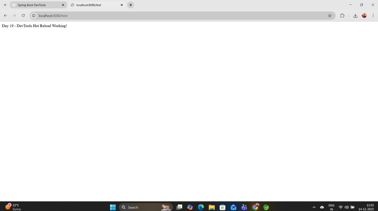The width and height of the screenshot is (378, 211).
Task: Select the text 'Day 19 - DevTools Hot Reload Working!'
Action: coord(34,26)
